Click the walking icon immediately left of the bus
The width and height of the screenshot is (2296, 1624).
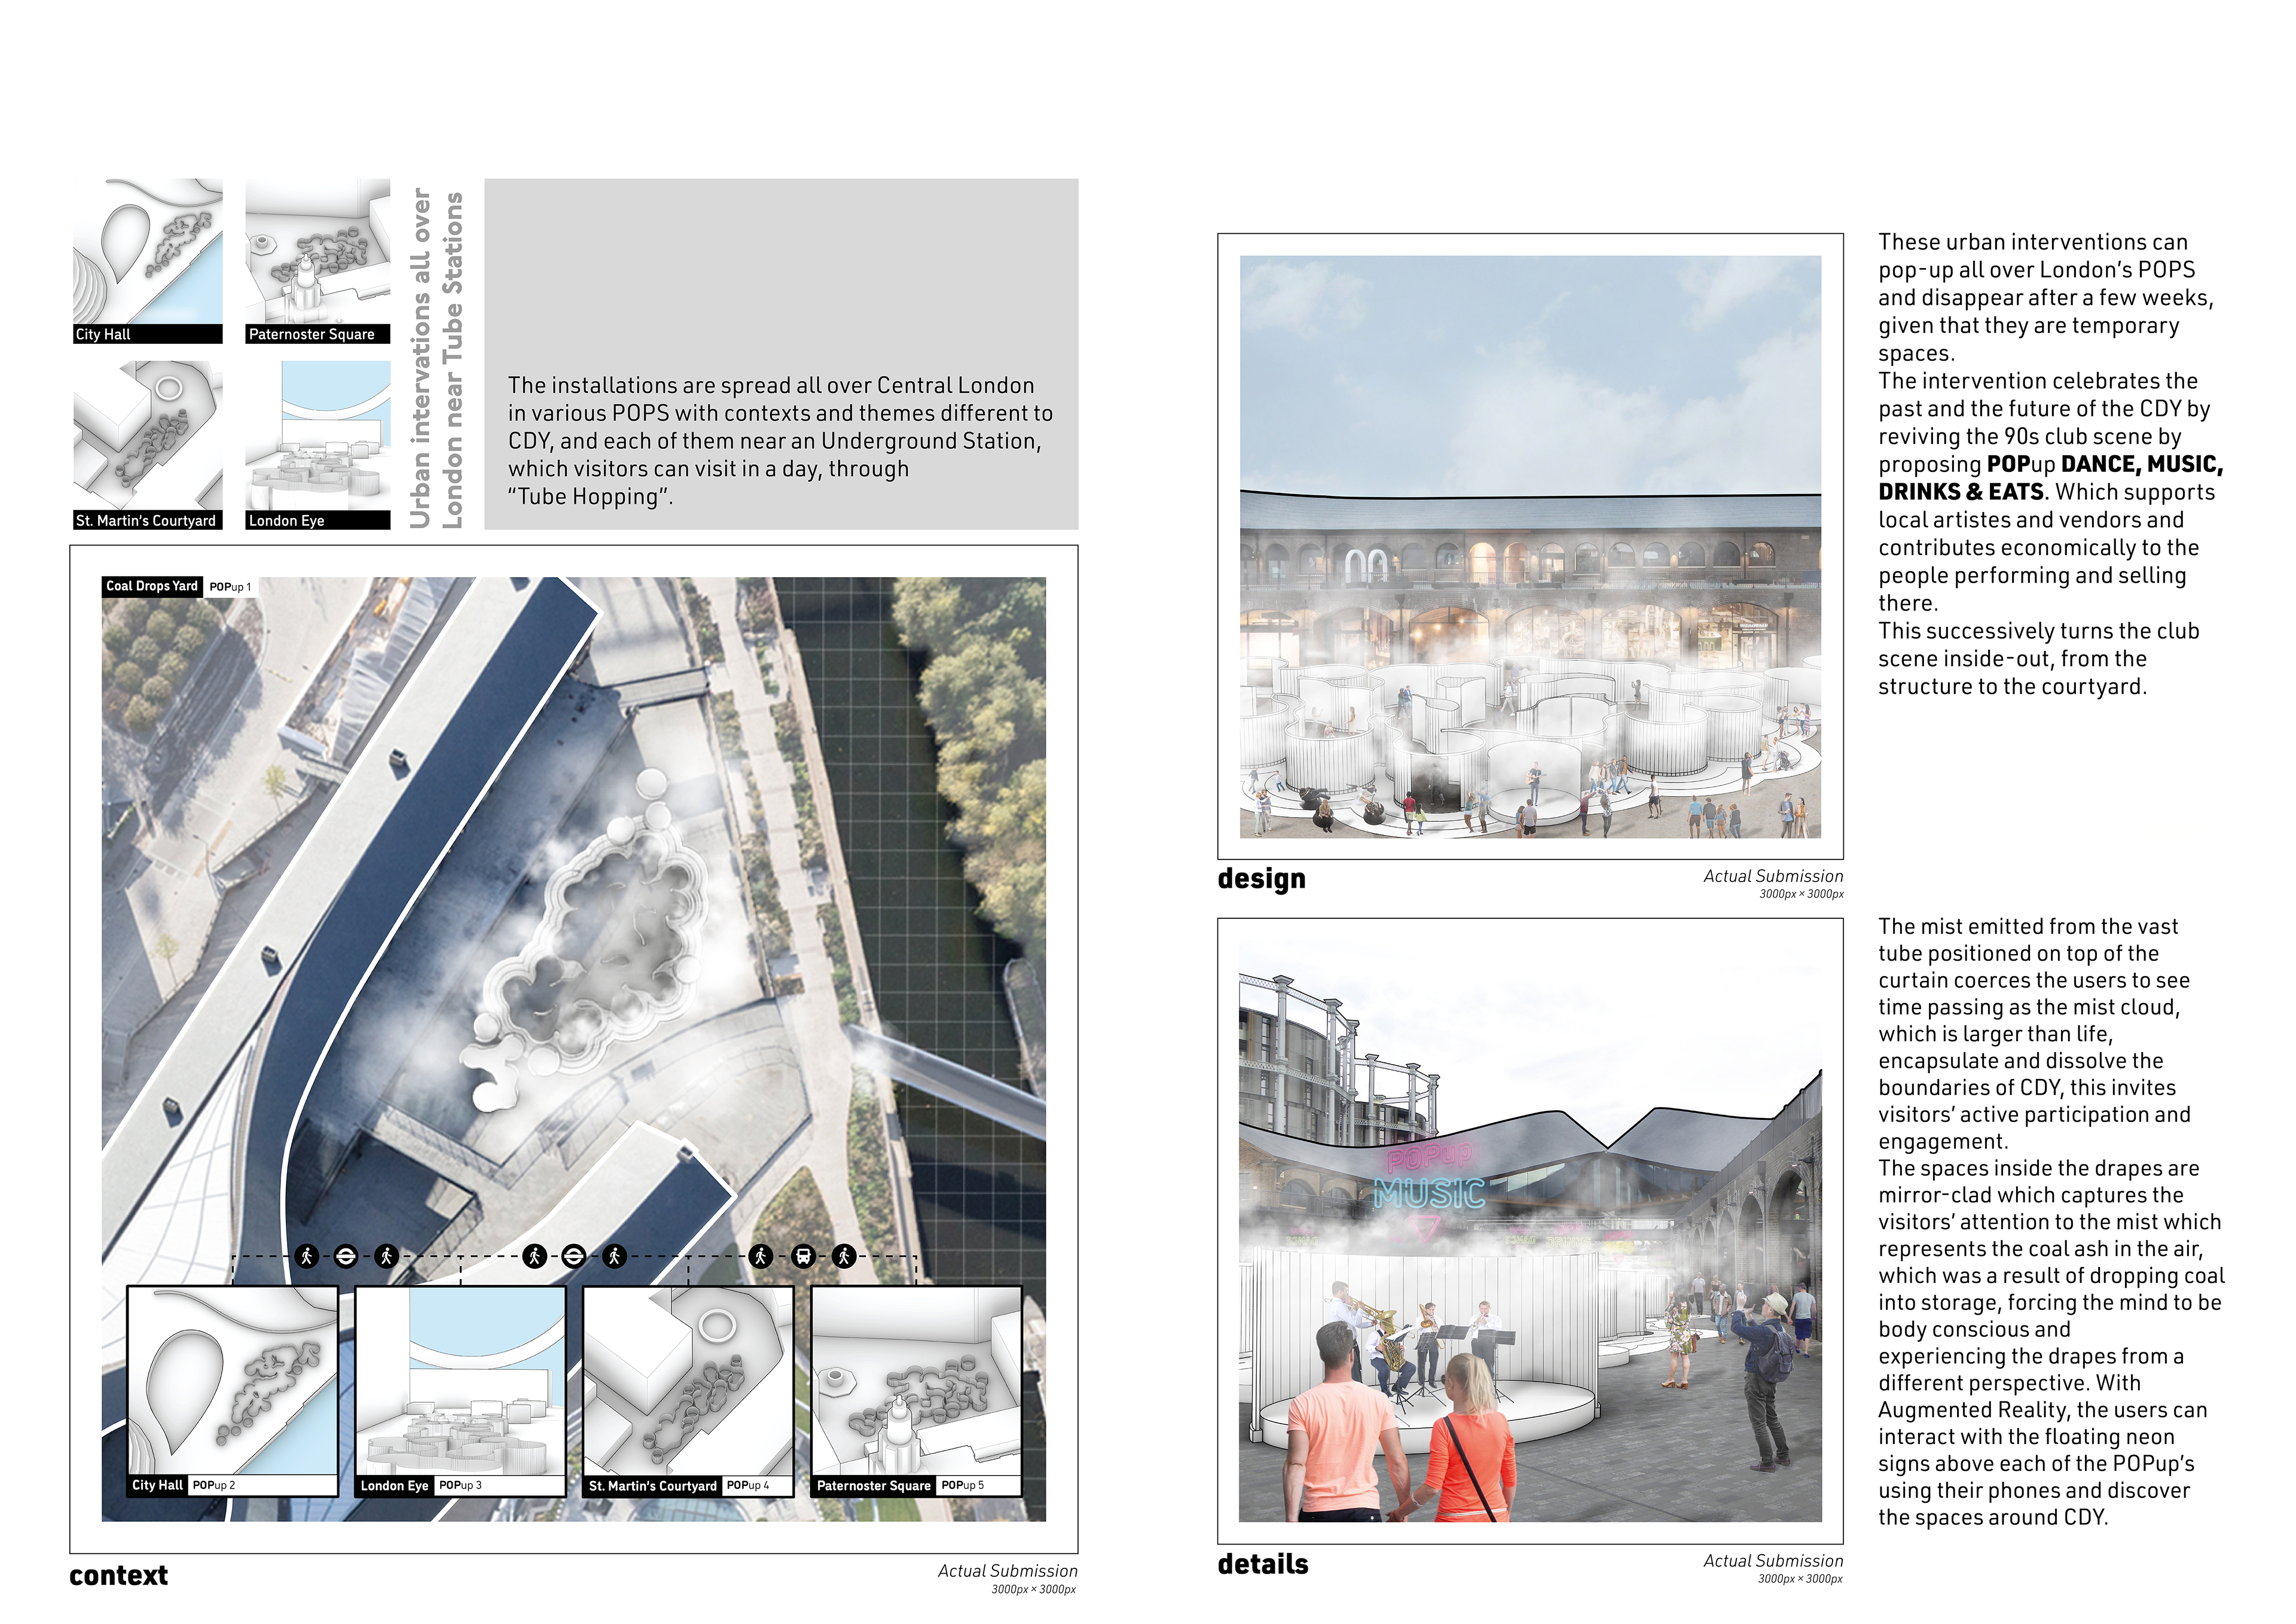[761, 1256]
